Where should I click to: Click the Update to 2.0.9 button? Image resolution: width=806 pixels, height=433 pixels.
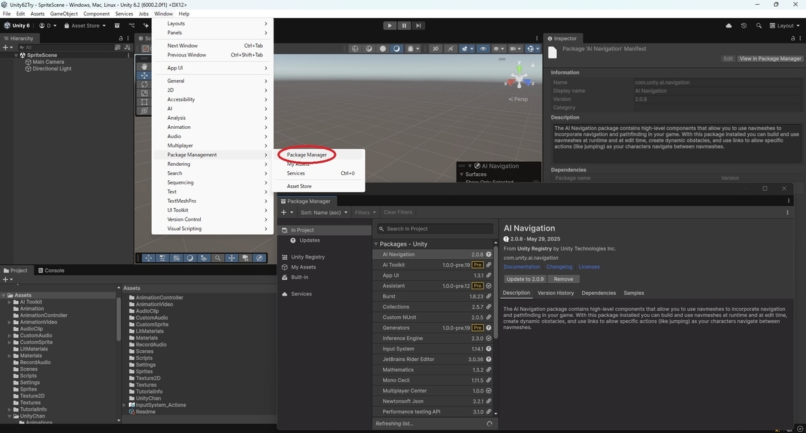click(525, 279)
